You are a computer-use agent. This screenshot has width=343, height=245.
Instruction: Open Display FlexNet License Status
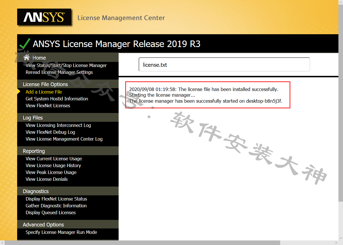click(56, 199)
